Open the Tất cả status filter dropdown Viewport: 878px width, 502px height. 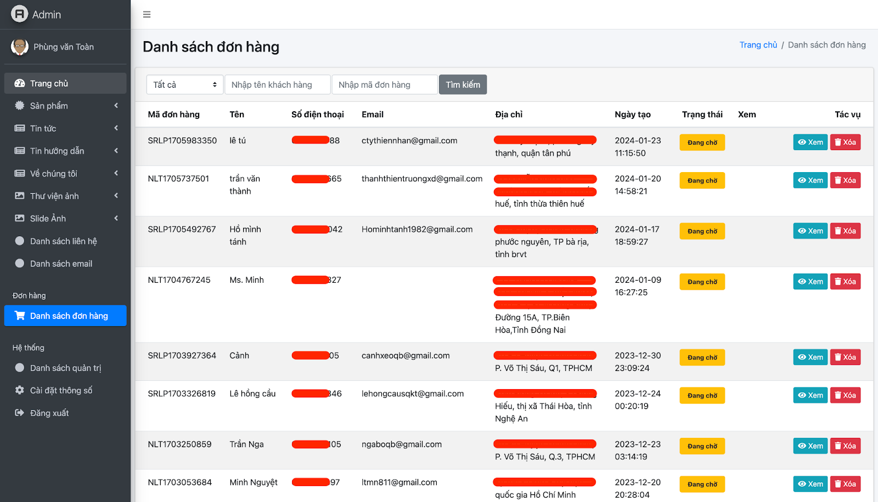coord(184,85)
